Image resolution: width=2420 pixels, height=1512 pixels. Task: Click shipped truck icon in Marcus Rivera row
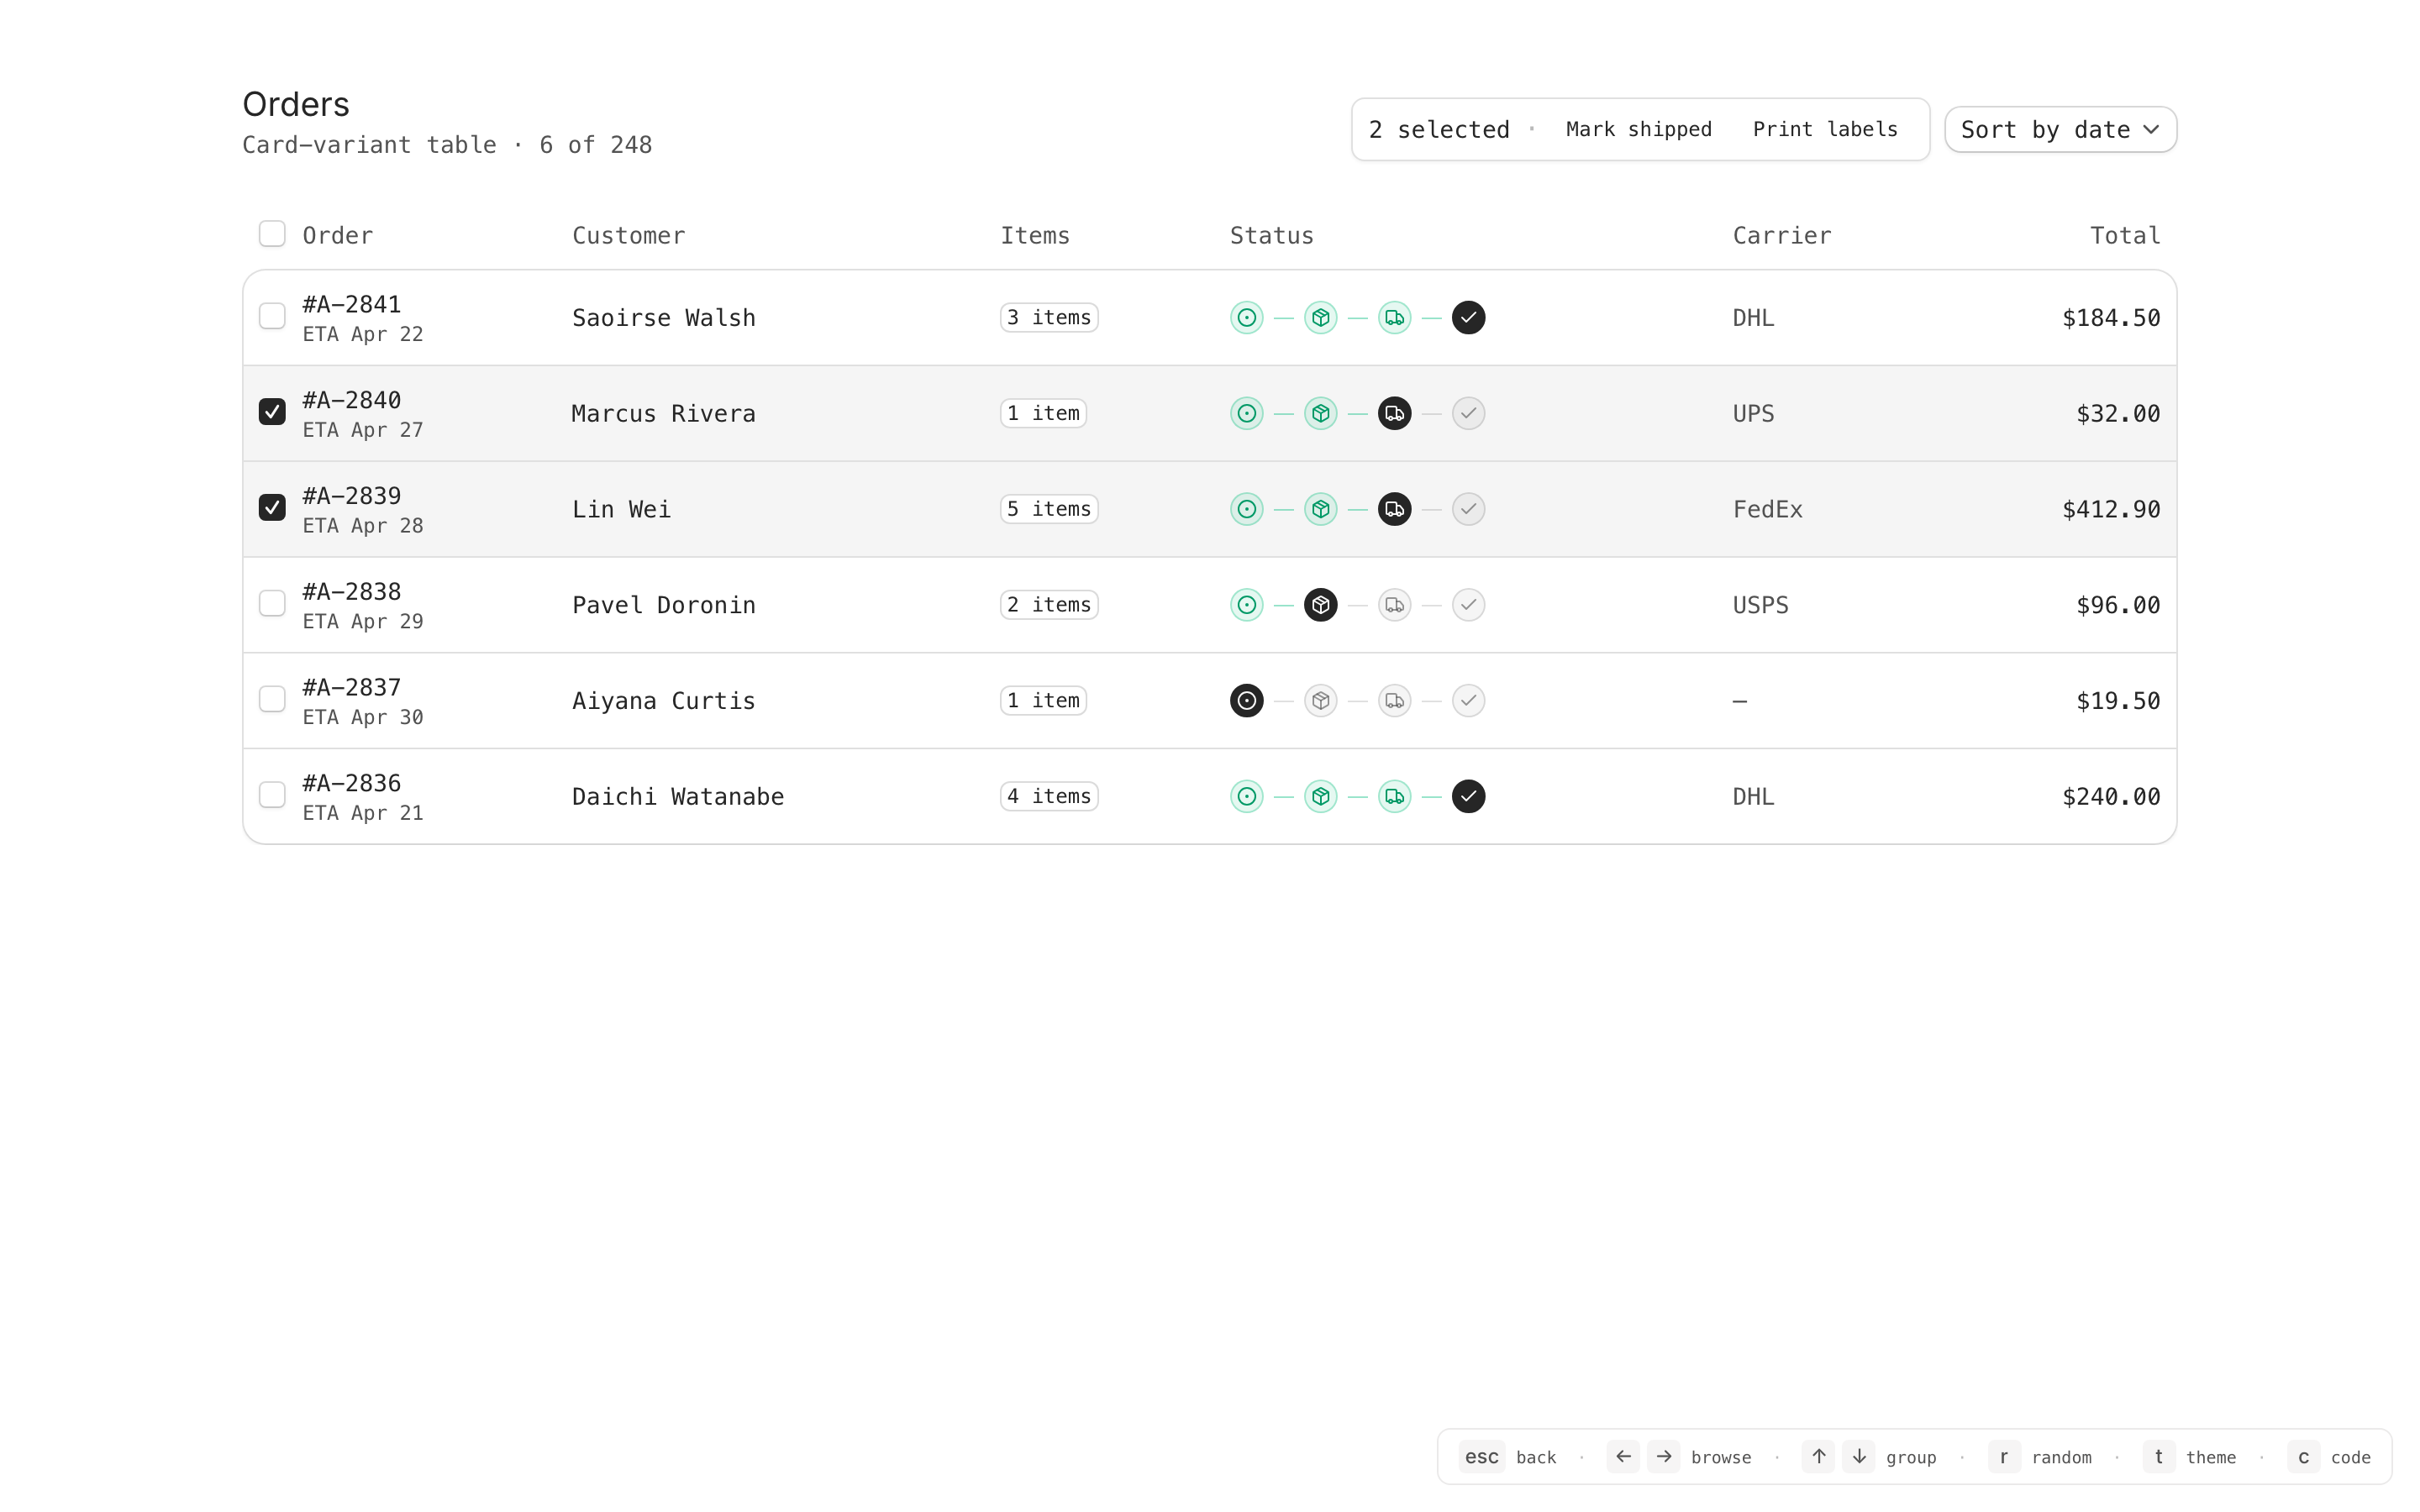[x=1394, y=413]
